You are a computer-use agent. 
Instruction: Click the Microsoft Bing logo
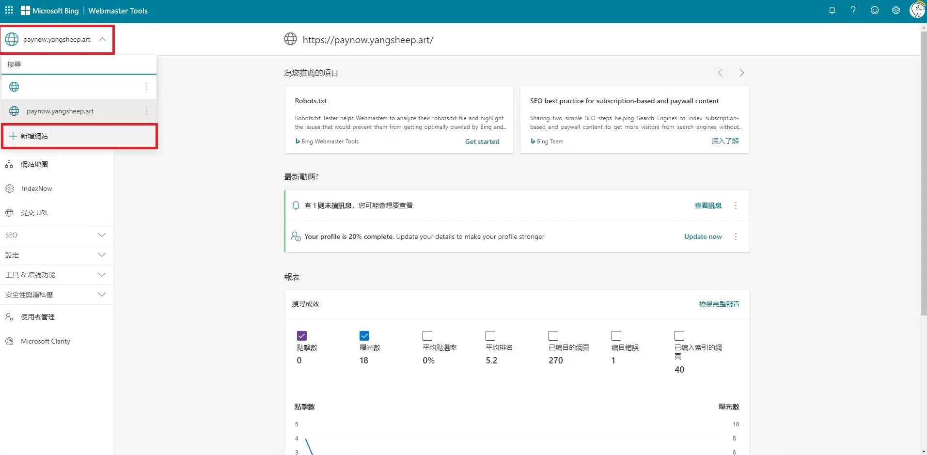click(x=49, y=11)
